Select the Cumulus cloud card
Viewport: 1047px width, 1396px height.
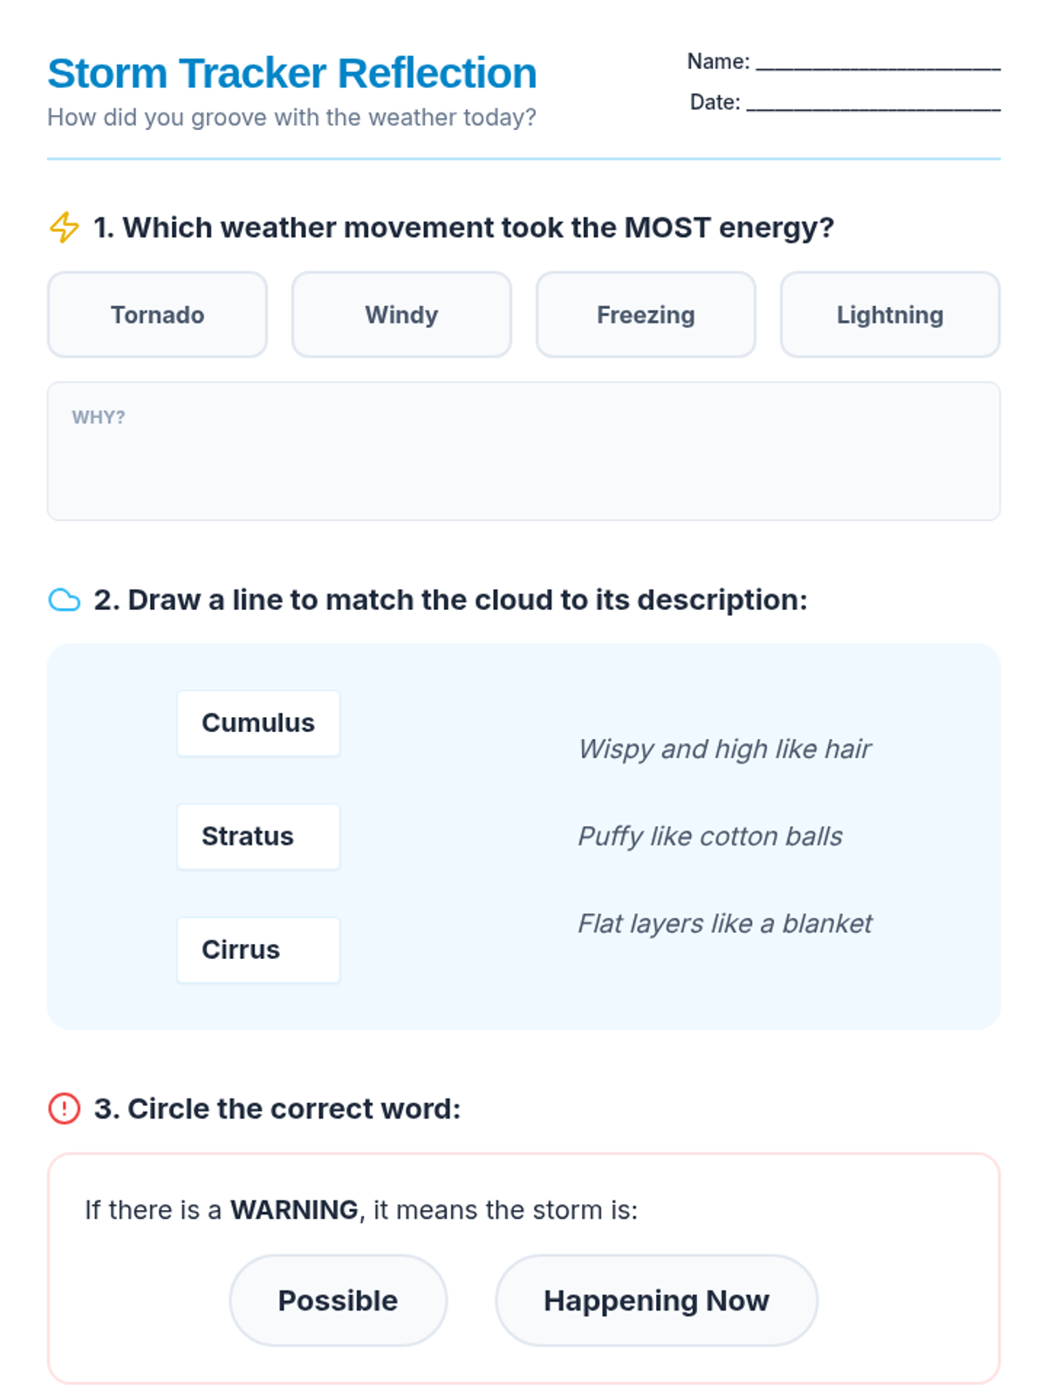click(258, 723)
